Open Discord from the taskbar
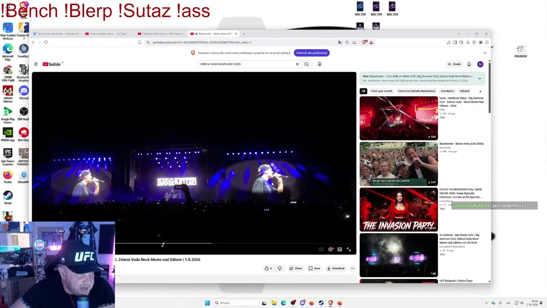Screen dimensions: 547x308 302,303
